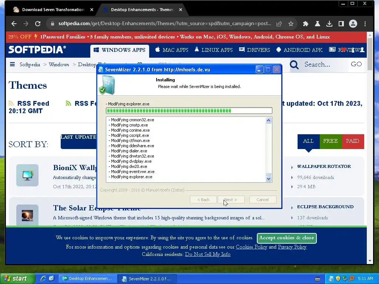
Task: Click the Softpedia logo
Action: pyautogui.click(x=37, y=50)
